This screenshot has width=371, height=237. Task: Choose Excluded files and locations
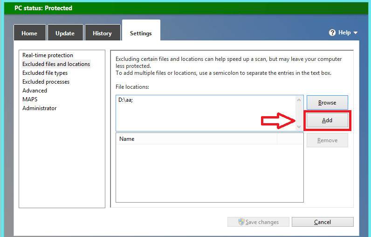(56, 64)
